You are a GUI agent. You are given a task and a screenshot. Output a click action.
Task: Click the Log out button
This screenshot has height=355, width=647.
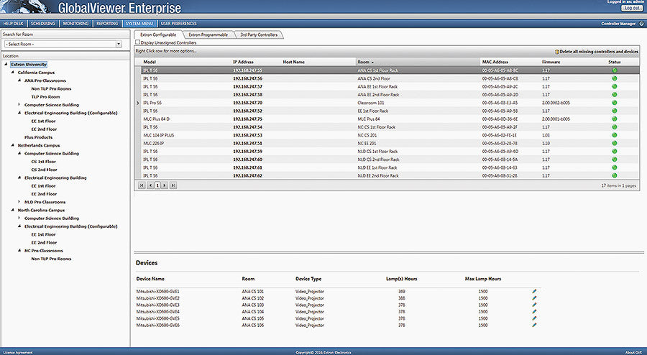tap(632, 8)
